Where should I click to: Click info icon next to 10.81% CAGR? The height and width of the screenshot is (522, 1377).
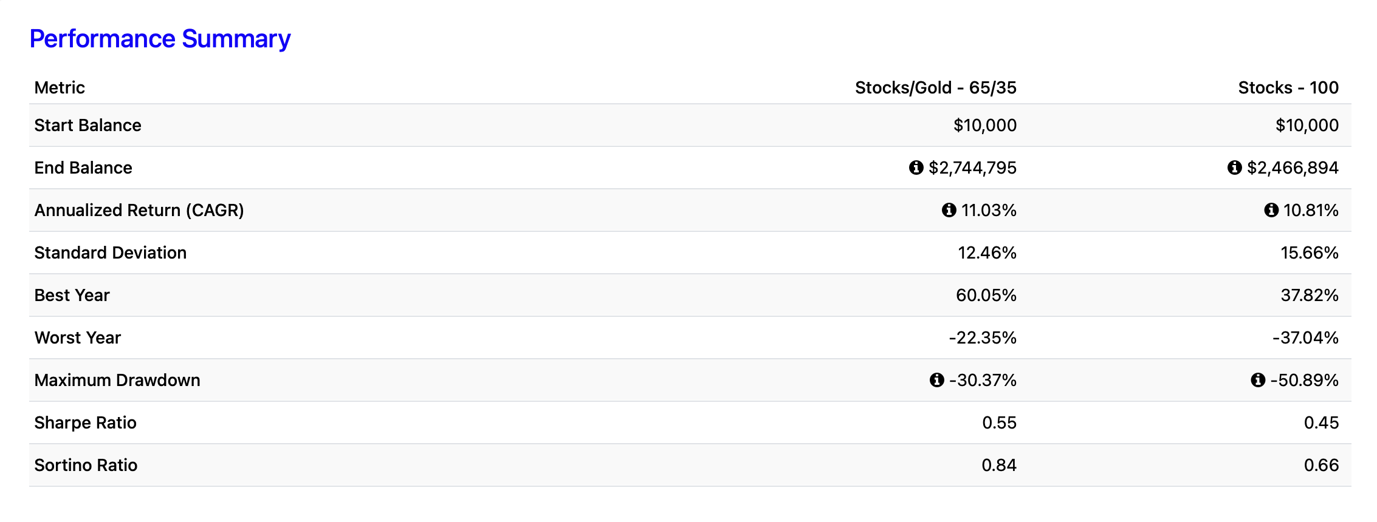click(x=1271, y=210)
